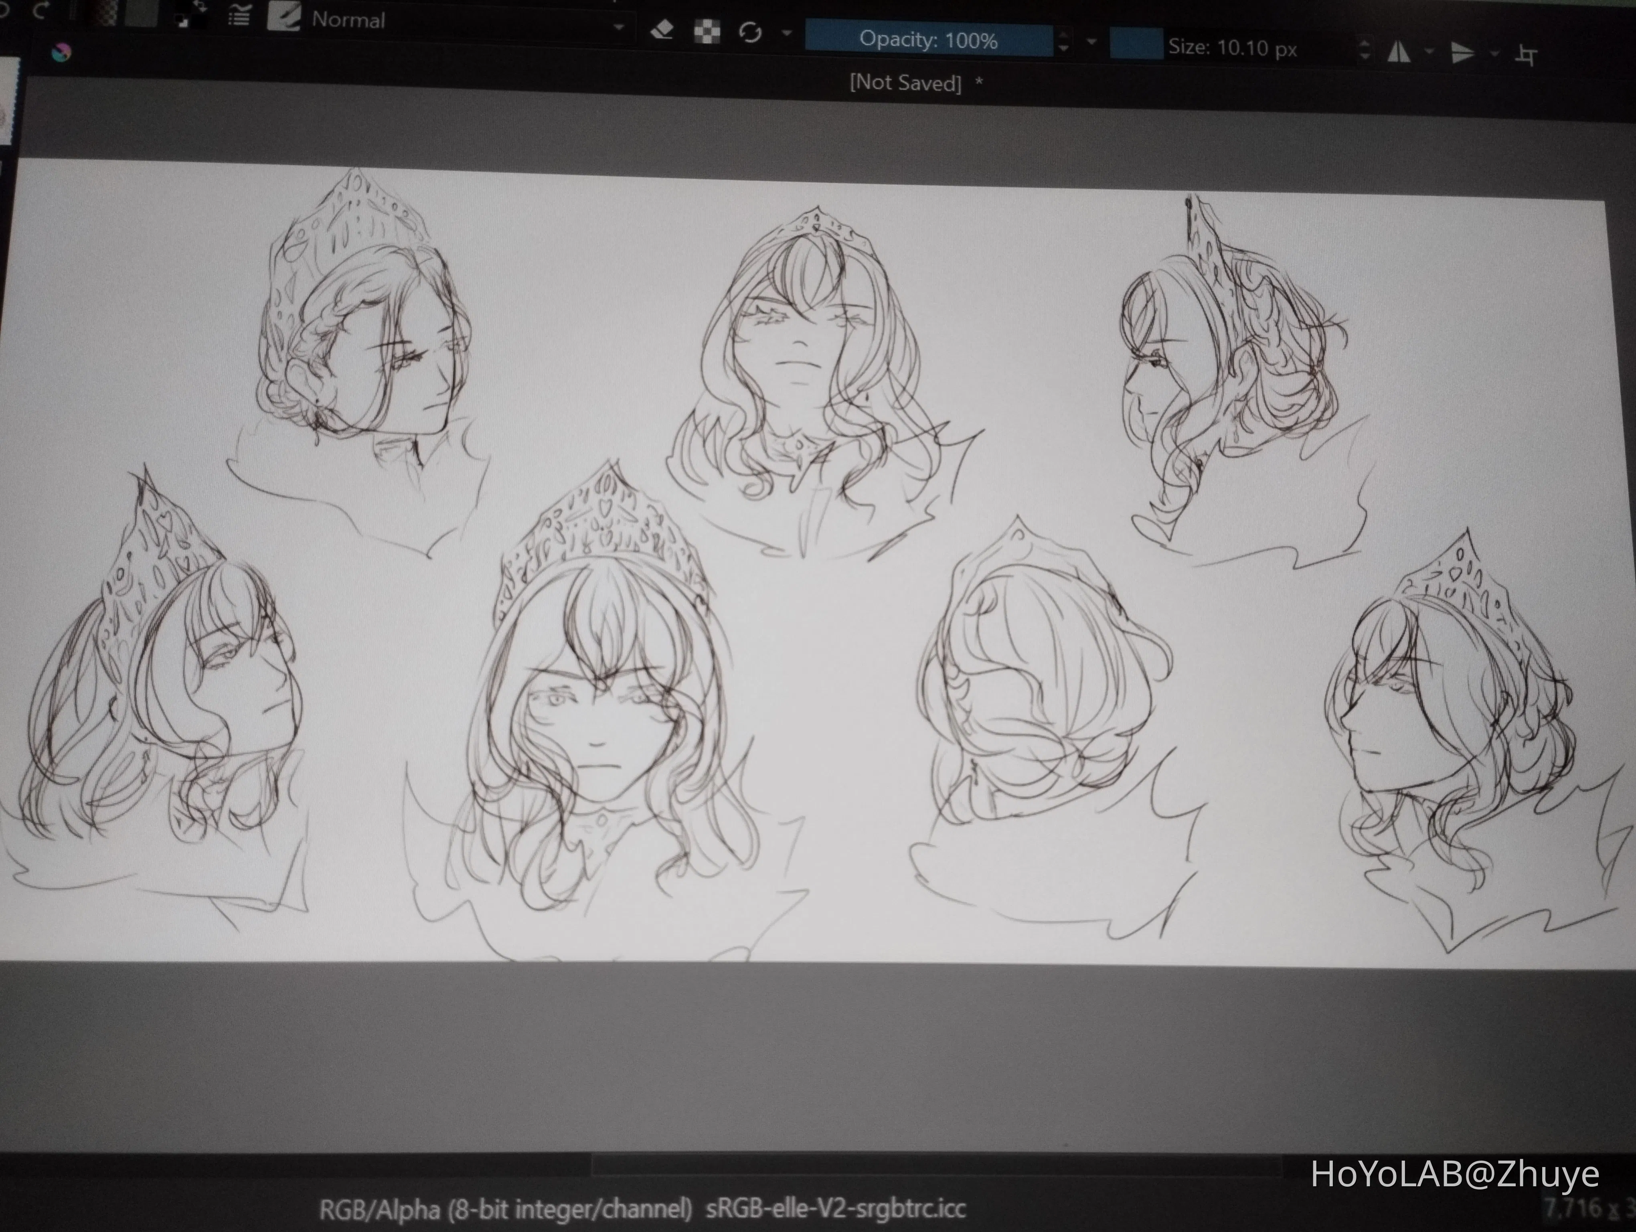The image size is (1636, 1232).
Task: Click the vertical mirror tool icon
Action: [x=1464, y=52]
